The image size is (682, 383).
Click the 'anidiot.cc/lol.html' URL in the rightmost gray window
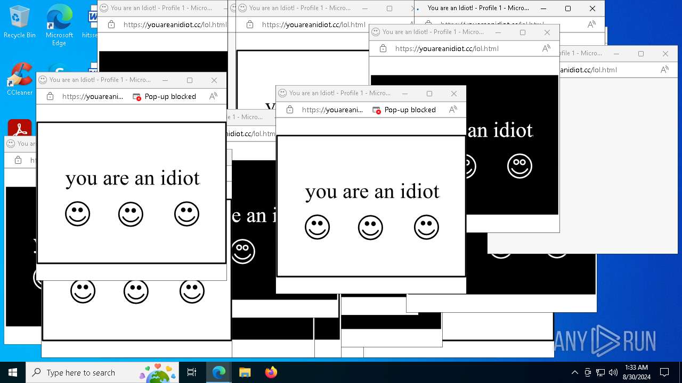pos(588,70)
